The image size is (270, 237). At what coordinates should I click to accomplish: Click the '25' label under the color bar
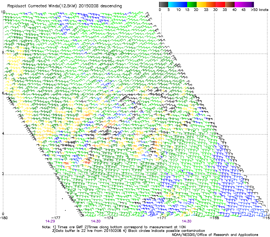[x=206, y=10]
